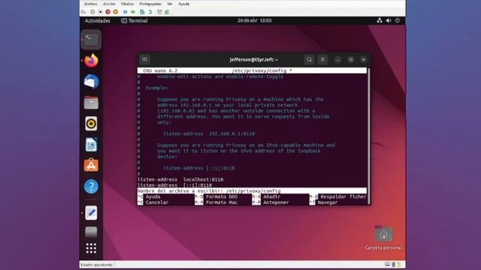Image resolution: width=481 pixels, height=270 pixels.
Task: Click the line 'listen-address localhost:8118'
Action: pyautogui.click(x=180, y=179)
